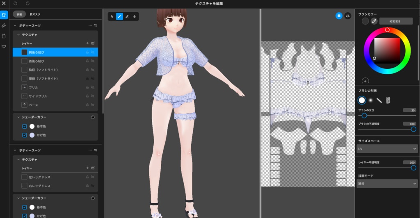This screenshot has width=420, height=218.
Task: Edit the #333333 hex color field
Action: (396, 21)
